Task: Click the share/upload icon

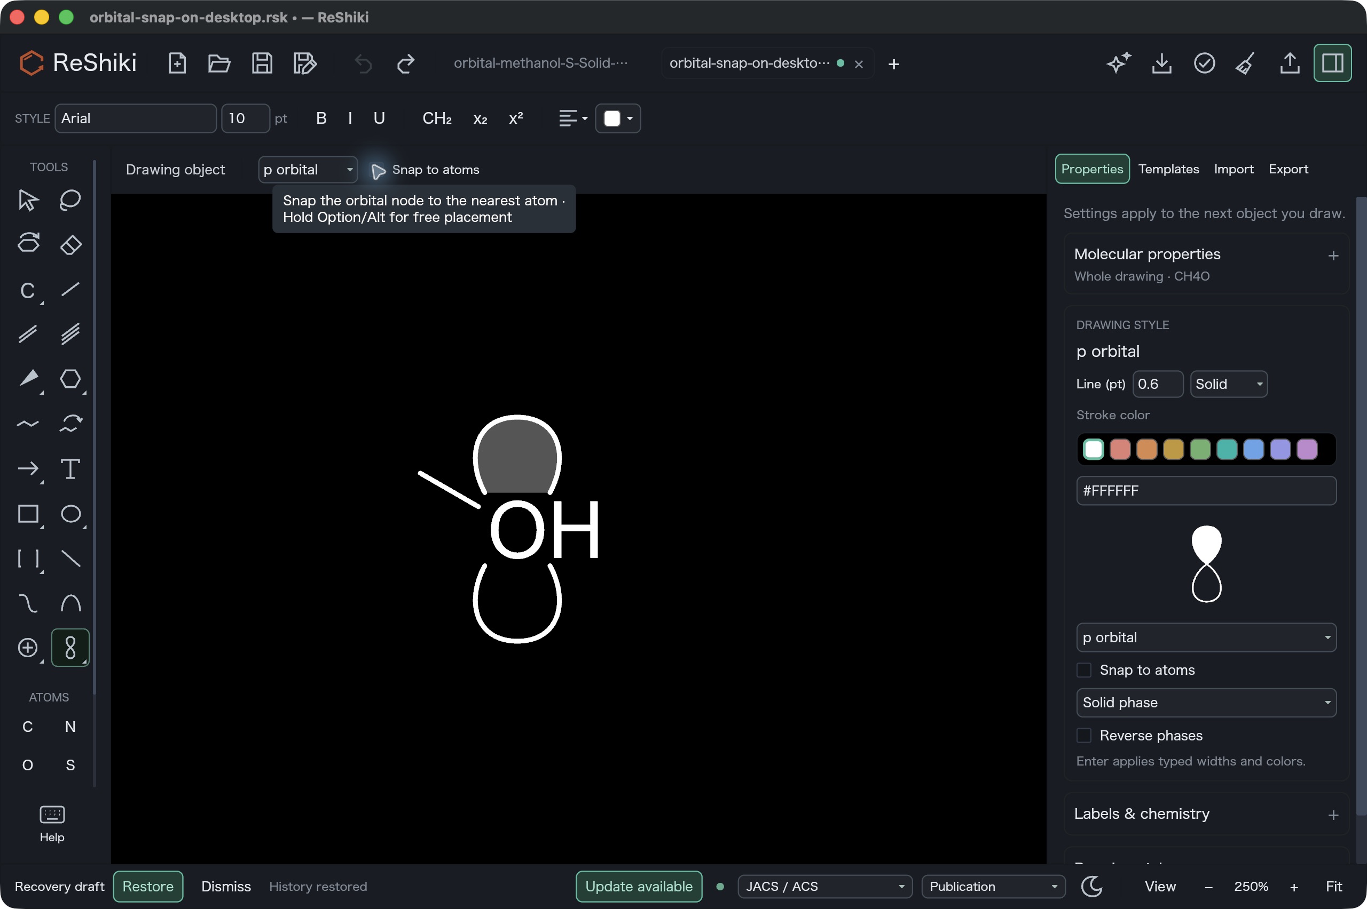Action: 1289,63
